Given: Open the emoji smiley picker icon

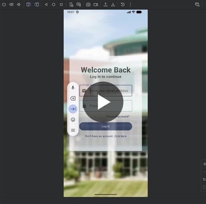Looking at the screenshot, I should click(73, 119).
